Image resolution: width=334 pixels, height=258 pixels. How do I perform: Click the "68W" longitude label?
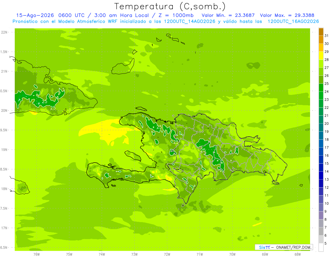pyautogui.click(x=298, y=254)
